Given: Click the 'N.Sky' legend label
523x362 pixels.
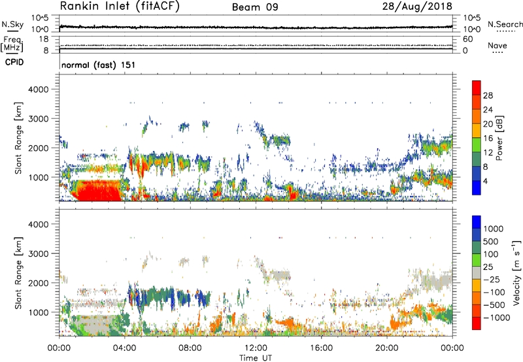Looking at the screenshot, I should tap(12, 24).
